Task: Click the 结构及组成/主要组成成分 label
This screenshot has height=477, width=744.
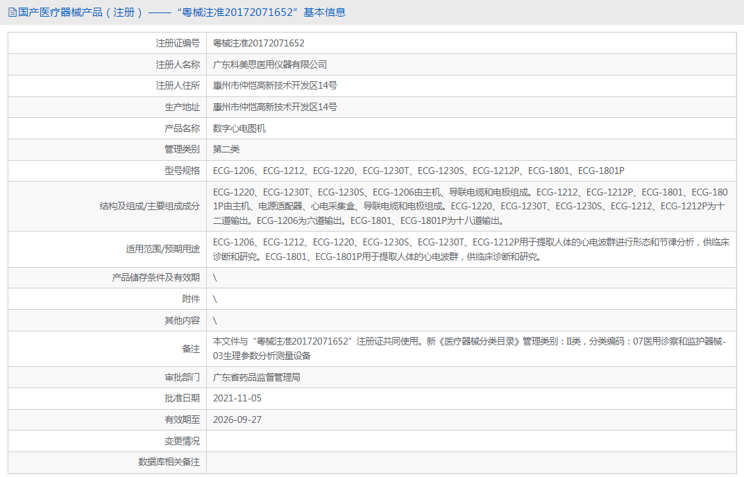Action: (149, 206)
